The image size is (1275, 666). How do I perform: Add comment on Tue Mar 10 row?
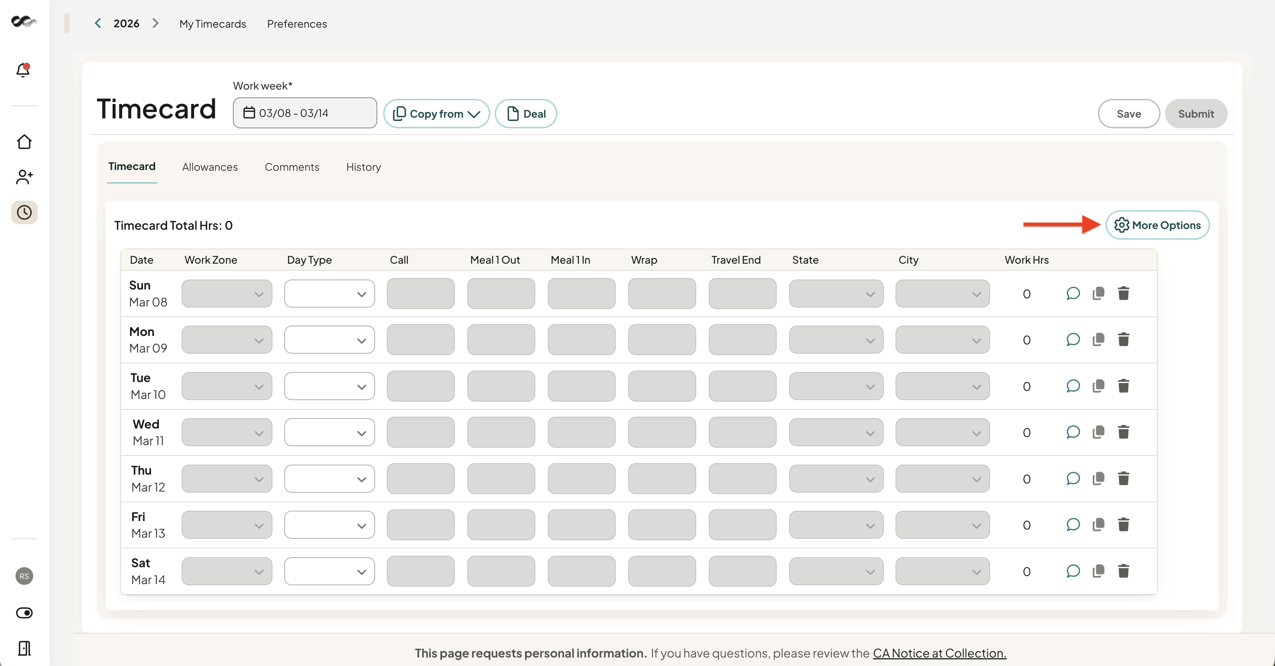[1073, 386]
